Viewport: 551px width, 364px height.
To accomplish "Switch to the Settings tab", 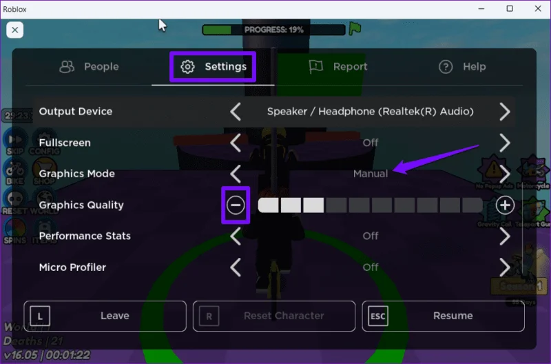I will tap(213, 66).
